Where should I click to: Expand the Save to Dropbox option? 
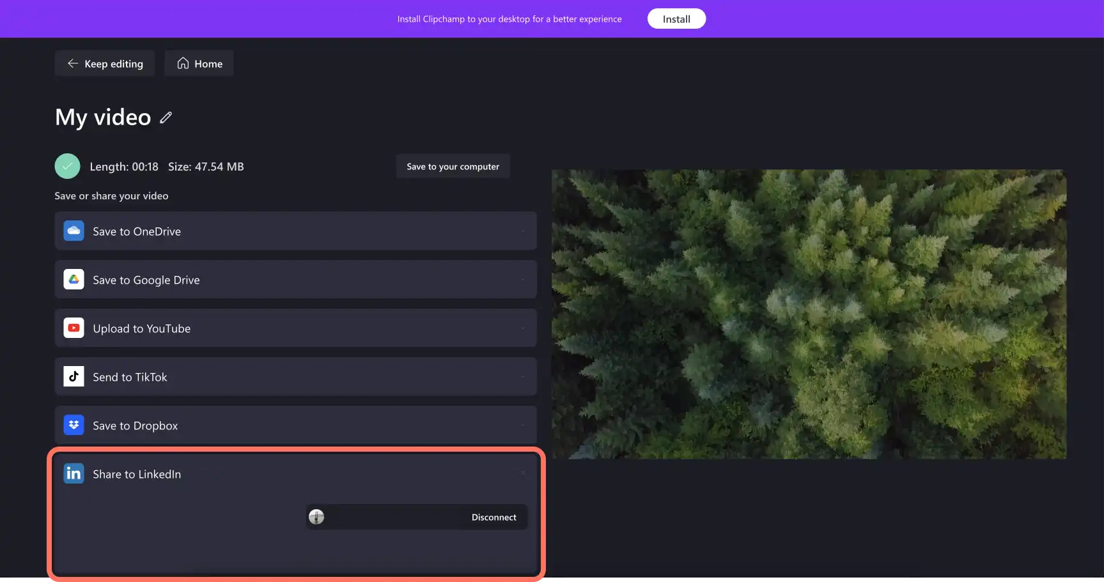point(295,425)
